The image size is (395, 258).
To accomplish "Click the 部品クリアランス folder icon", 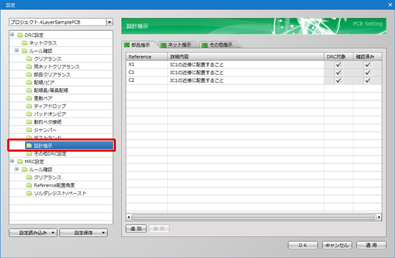I will [29, 75].
